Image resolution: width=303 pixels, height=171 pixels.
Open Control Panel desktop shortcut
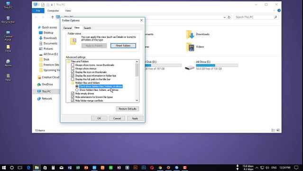(8, 36)
